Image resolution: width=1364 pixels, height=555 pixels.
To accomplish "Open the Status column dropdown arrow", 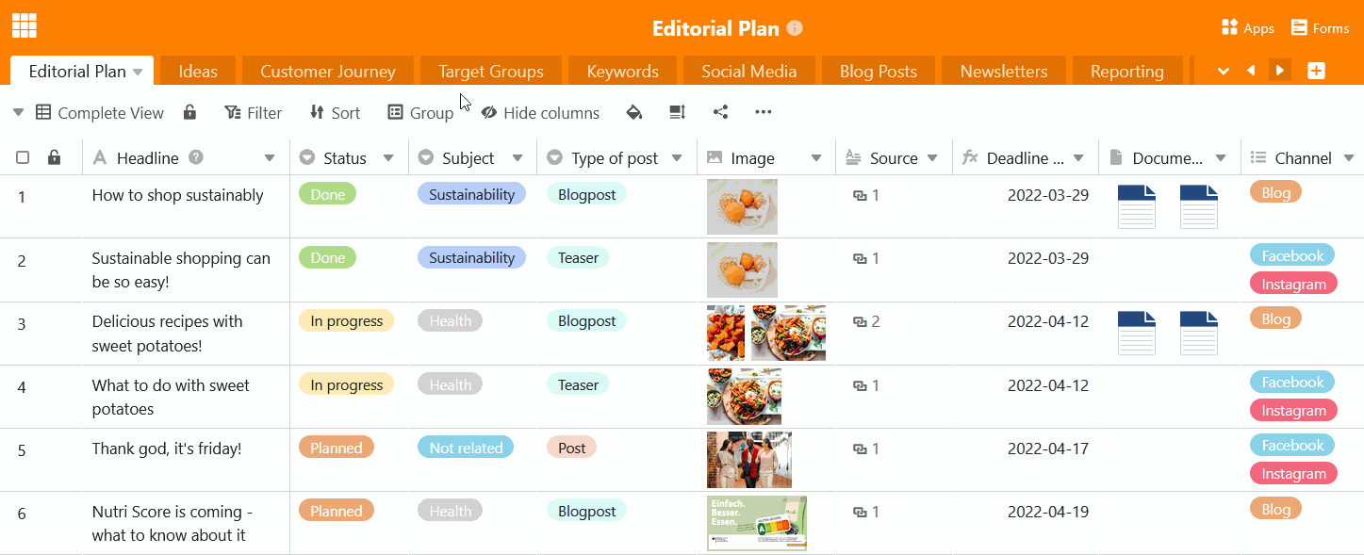I will 388,158.
